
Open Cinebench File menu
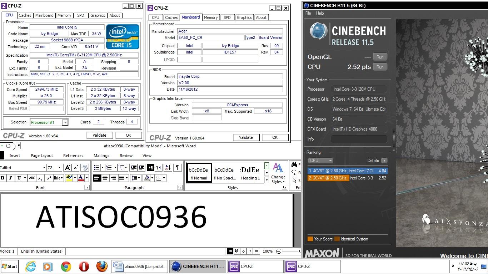tap(308, 13)
